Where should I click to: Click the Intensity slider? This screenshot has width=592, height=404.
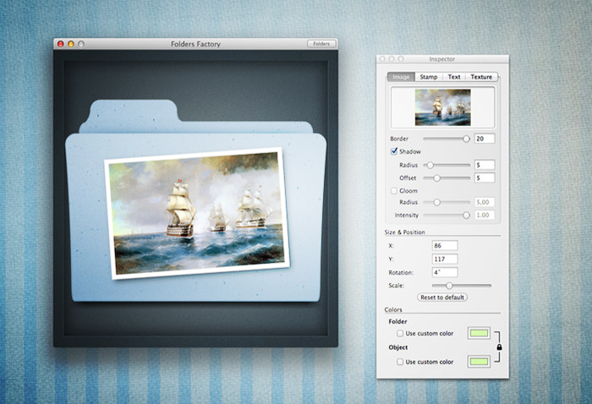tap(447, 215)
